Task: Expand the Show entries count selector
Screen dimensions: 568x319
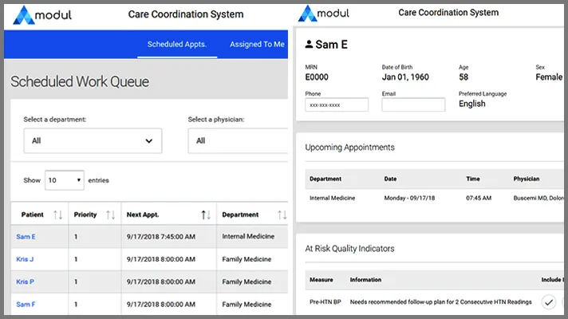Action: [x=64, y=180]
